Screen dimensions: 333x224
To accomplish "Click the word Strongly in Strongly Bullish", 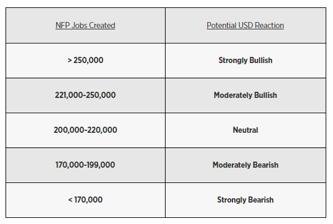I will [233, 61].
